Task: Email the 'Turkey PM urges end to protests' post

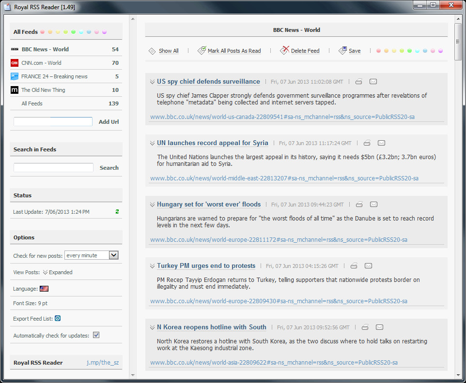Action: (x=368, y=266)
